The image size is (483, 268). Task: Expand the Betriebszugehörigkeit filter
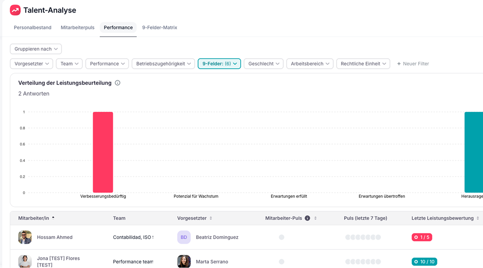[163, 64]
